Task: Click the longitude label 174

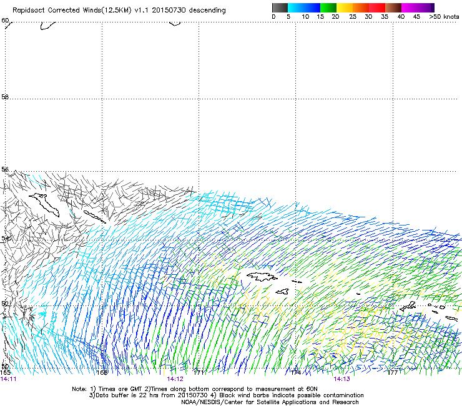Action: 295,373
